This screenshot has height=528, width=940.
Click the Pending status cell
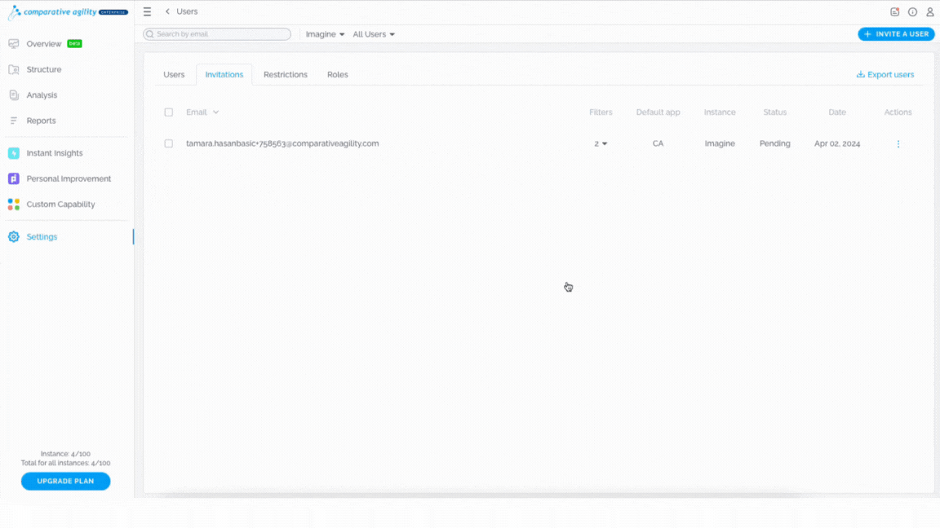pos(774,143)
